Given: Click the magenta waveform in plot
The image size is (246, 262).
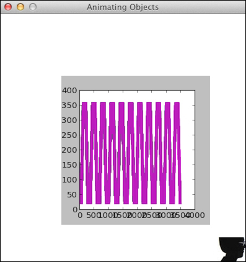Looking at the screenshot, I should point(131,153).
